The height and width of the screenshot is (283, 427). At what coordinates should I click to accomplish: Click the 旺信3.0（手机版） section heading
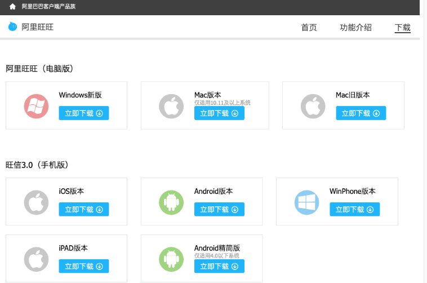37,165
